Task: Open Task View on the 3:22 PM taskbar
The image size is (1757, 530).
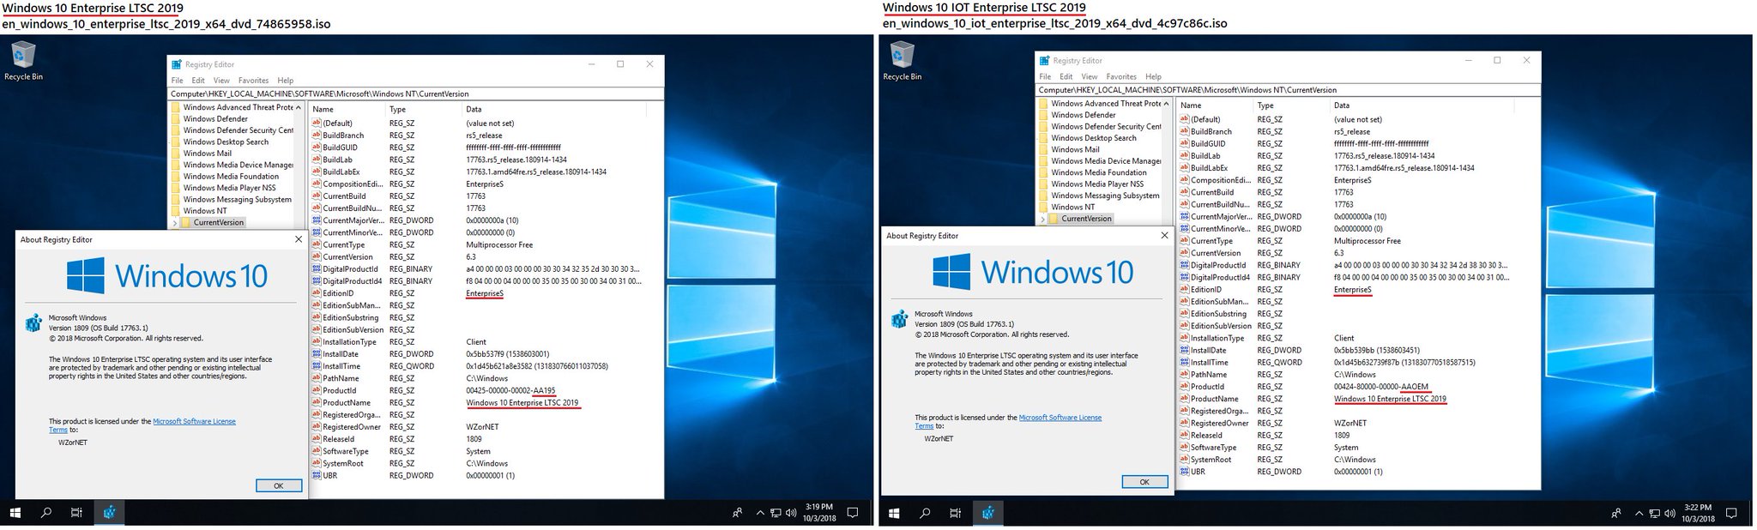Action: point(955,513)
